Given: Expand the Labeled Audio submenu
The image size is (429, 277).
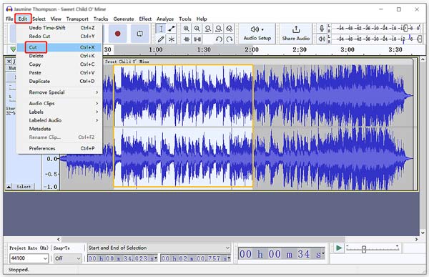Looking at the screenshot, I should click(59, 120).
